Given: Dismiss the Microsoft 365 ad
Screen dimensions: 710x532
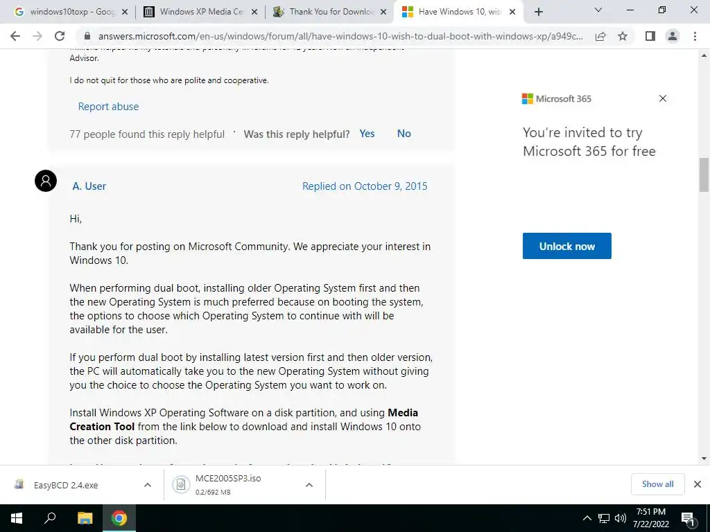Looking at the screenshot, I should 662,98.
